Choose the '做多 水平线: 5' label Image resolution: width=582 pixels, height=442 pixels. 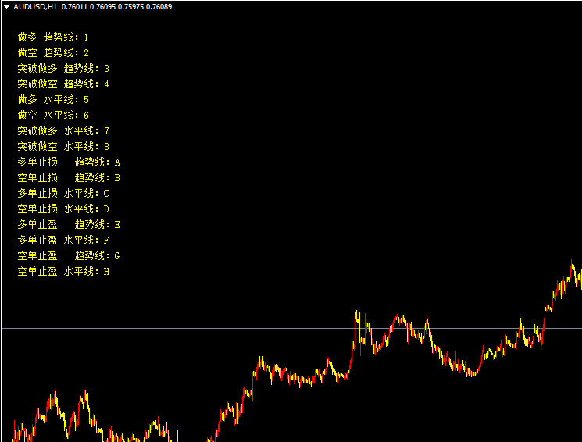(x=53, y=99)
